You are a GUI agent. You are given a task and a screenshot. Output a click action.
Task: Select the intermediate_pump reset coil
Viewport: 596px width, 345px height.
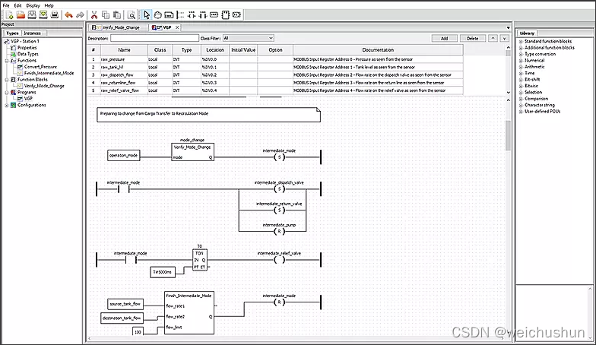tap(280, 231)
